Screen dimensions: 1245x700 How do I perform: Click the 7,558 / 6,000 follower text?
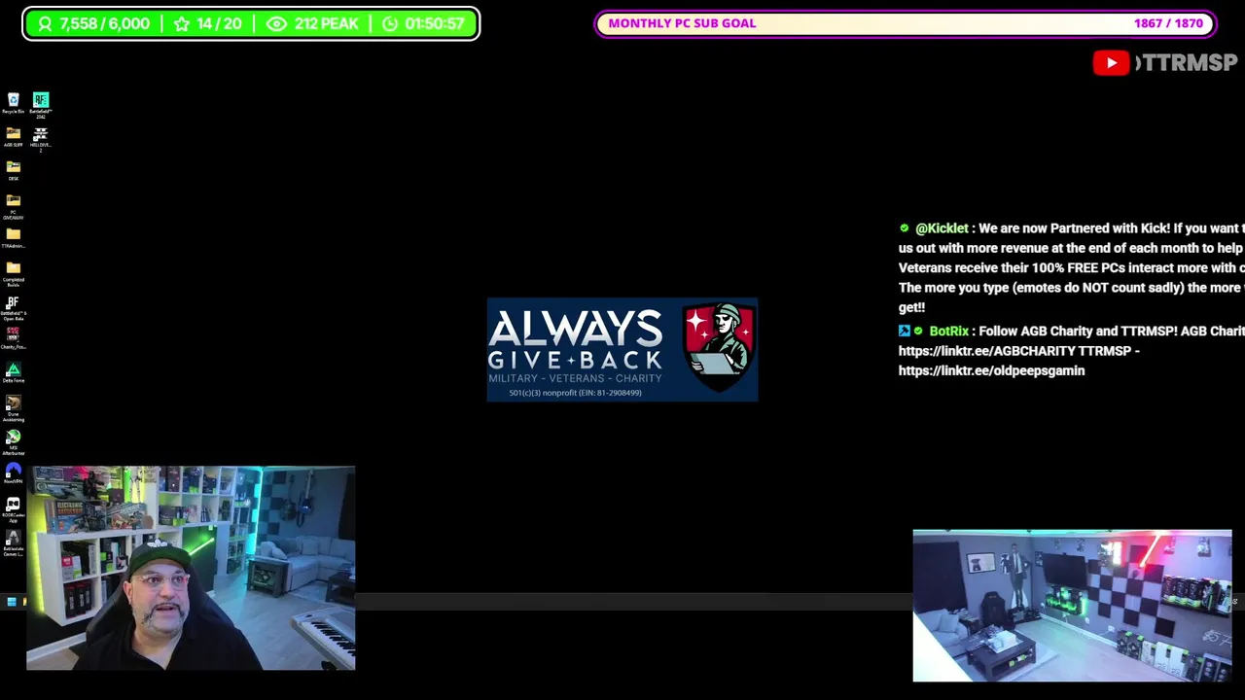coord(104,23)
